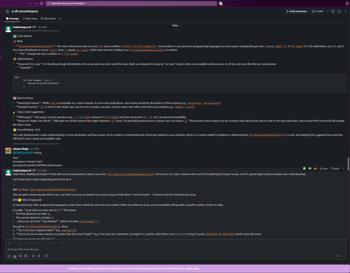This screenshot has width=350, height=273.
Task: Click the React button on message
Action: click(x=324, y=168)
